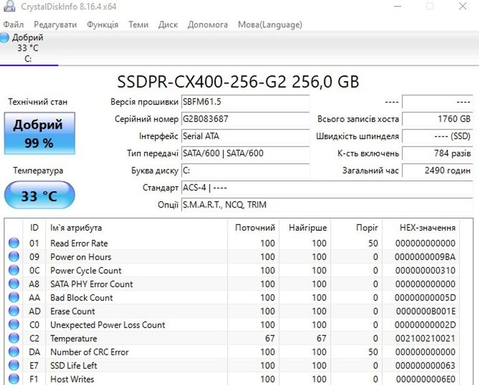The width and height of the screenshot is (479, 385).
Task: Open the Диск menu
Action: pyautogui.click(x=168, y=25)
